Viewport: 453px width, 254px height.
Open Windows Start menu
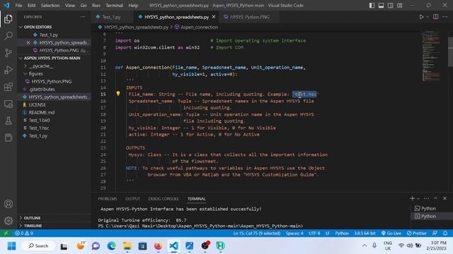click(12, 246)
